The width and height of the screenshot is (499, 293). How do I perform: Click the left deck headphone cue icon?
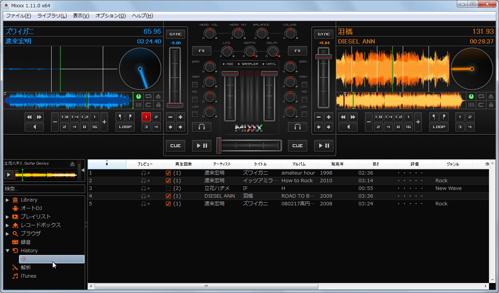coord(202,127)
